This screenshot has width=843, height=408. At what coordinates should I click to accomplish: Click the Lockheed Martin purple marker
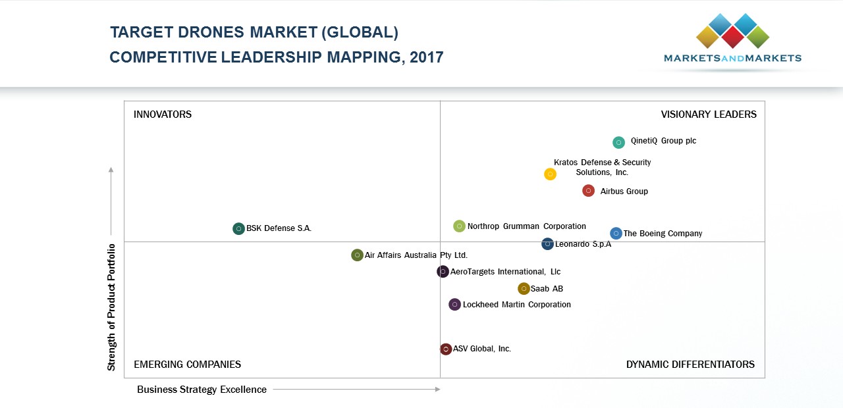tap(454, 305)
